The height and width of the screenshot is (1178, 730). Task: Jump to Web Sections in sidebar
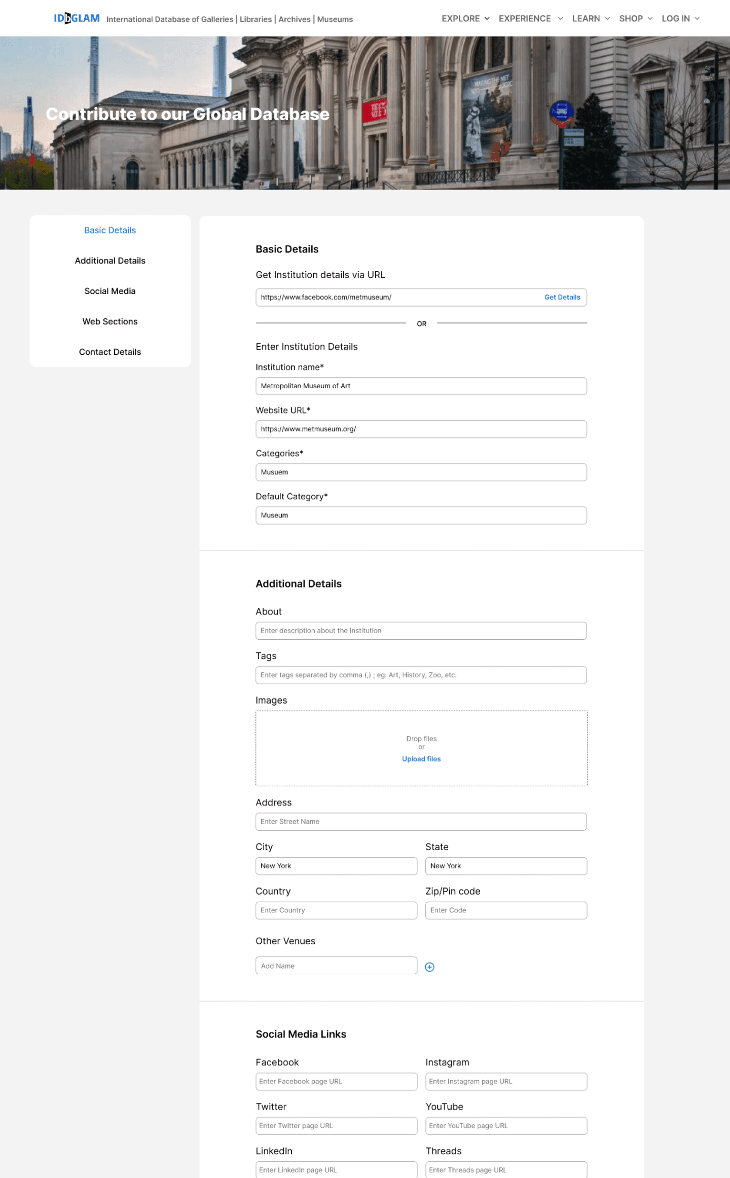110,321
